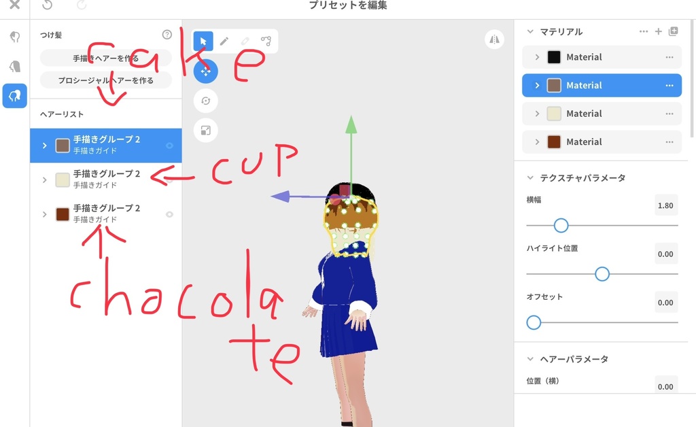696x427 pixels.
Task: Select the rotate gizmo icon
Action: pyautogui.click(x=205, y=101)
